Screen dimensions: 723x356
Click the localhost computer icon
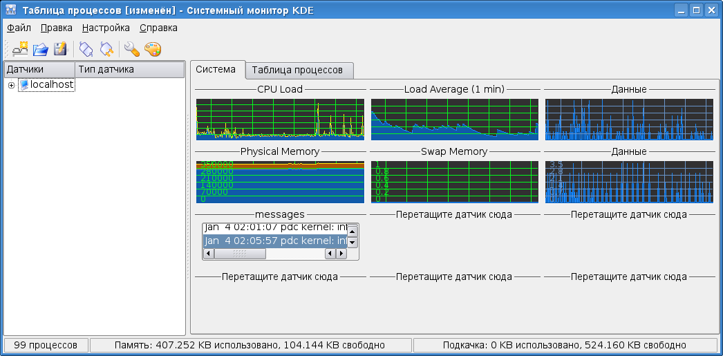point(24,85)
